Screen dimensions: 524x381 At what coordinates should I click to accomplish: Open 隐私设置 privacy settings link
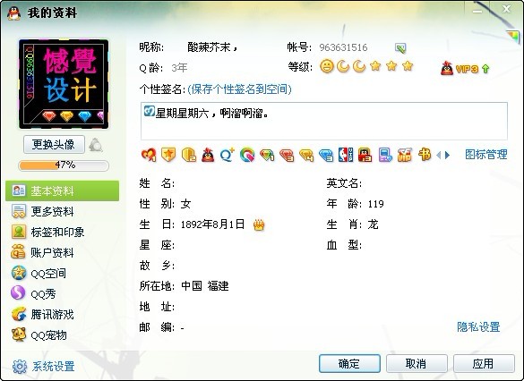tap(478, 326)
